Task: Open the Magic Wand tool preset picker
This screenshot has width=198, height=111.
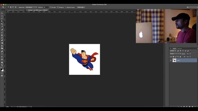Action: [x=4, y=7]
